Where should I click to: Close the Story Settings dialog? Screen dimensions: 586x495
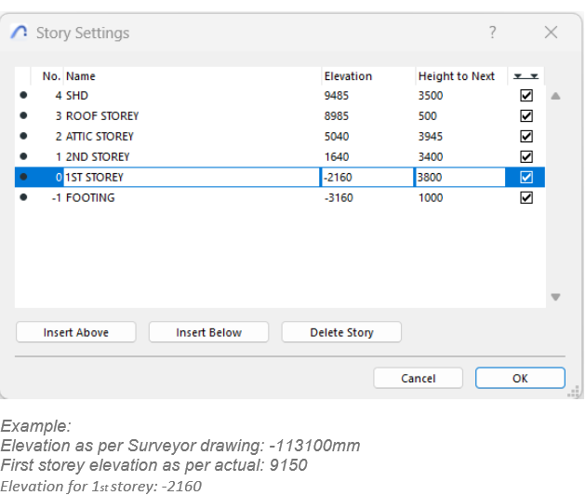551,33
